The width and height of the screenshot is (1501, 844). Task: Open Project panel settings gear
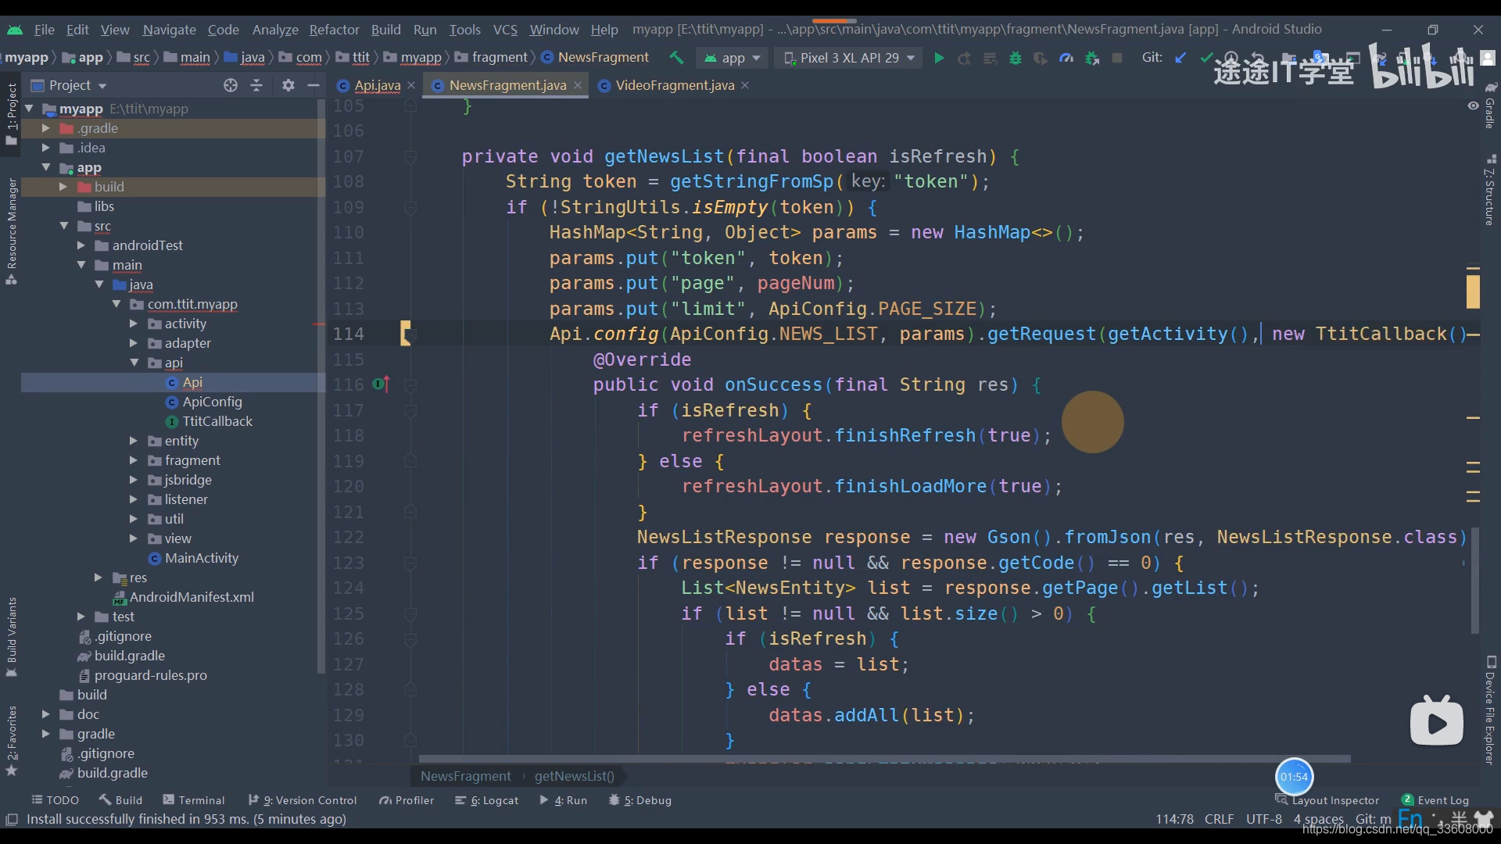coord(288,85)
